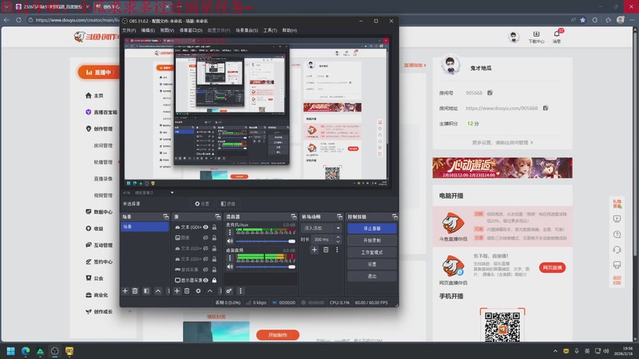
Task: Unlock the 显示器采集 source
Action: (214, 280)
